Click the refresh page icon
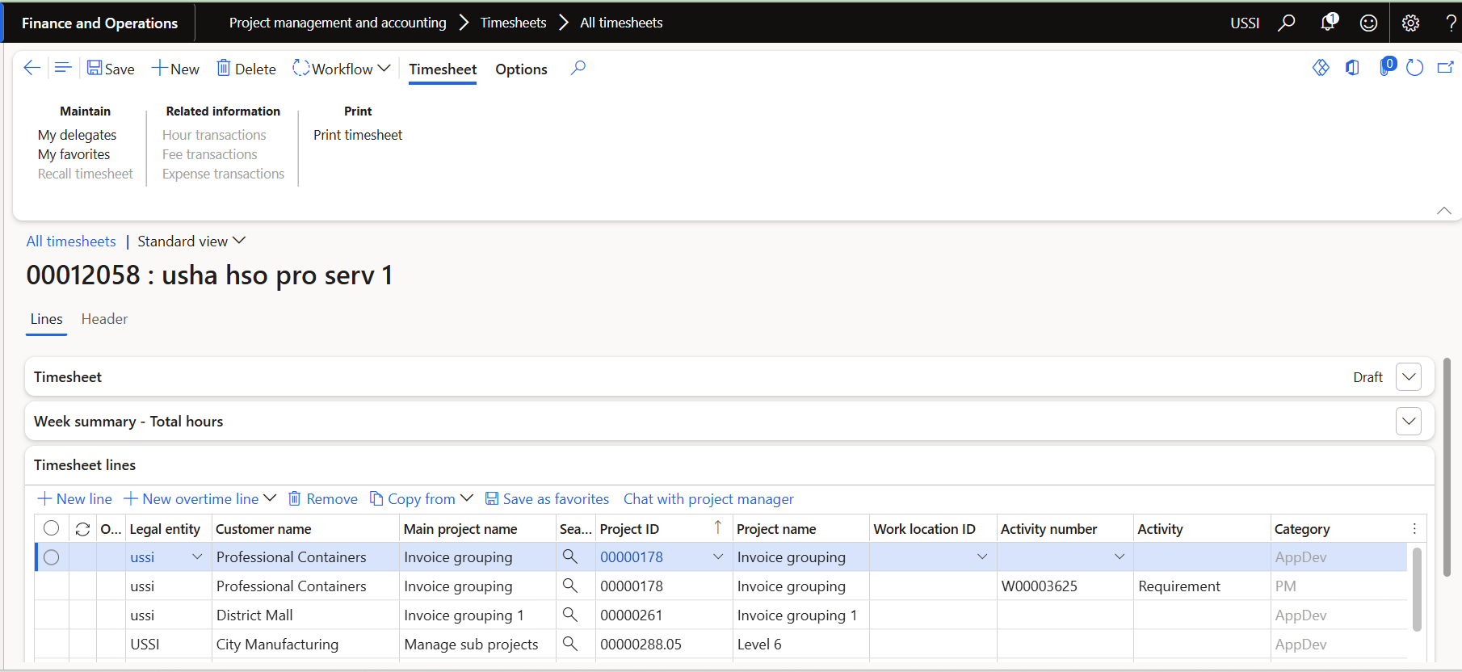Viewport: 1462px width, 672px height. (x=1414, y=69)
